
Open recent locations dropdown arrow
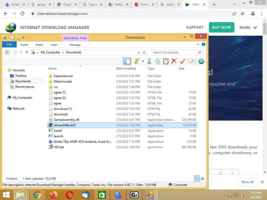21,52
